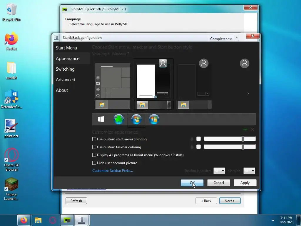This screenshot has height=226, width=301.
Task: Open start menu color swatch
Action: pos(198,139)
